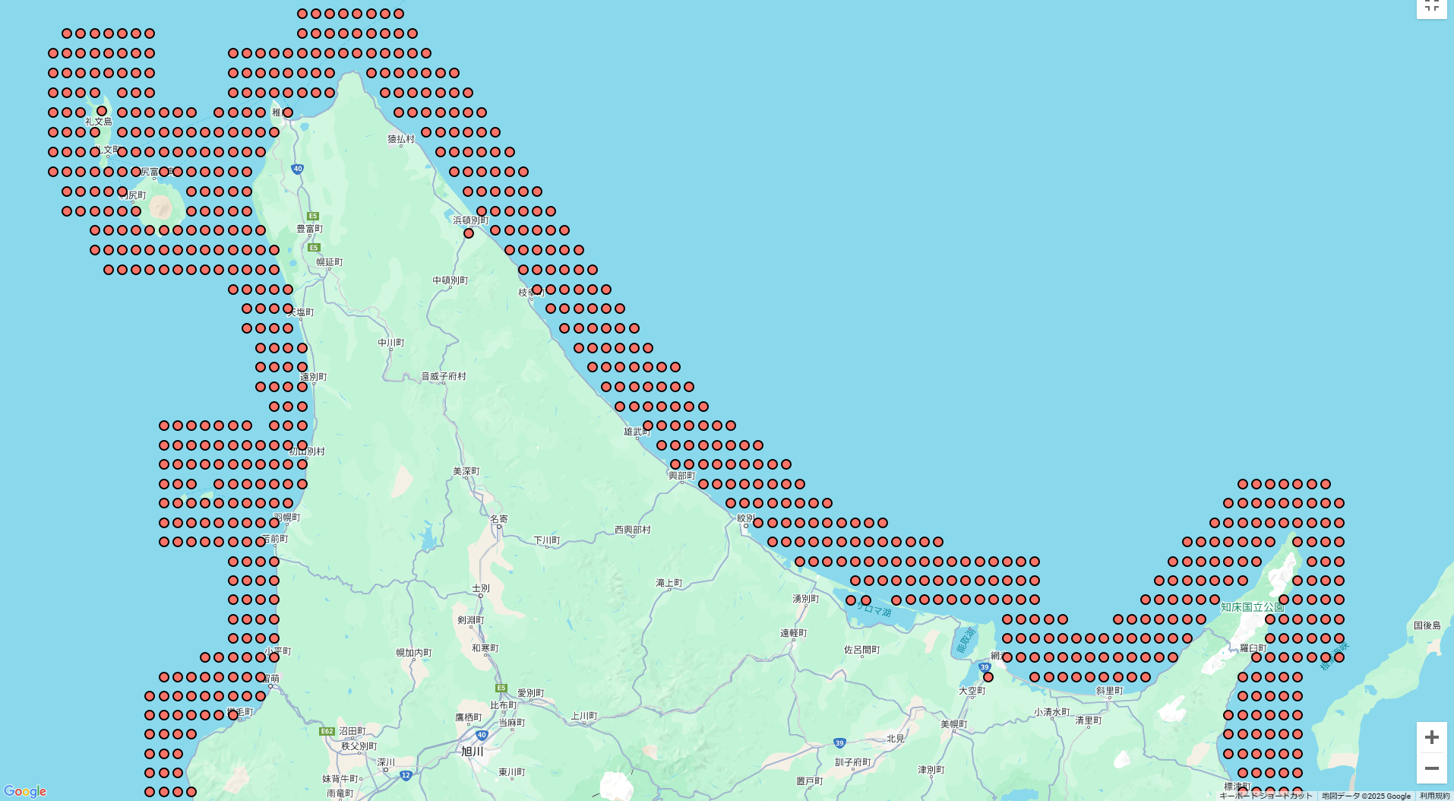Toggle fullscreen map view
This screenshot has height=801, width=1454.
coord(1431,7)
